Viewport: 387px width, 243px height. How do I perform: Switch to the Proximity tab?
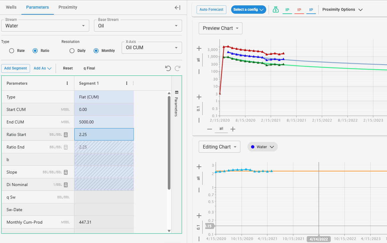coord(68,7)
